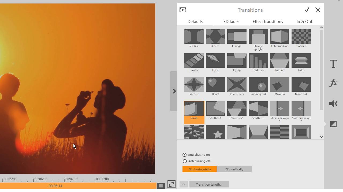343x192 pixels.
Task: Select the transitions contrast square icon
Action: (x=333, y=124)
